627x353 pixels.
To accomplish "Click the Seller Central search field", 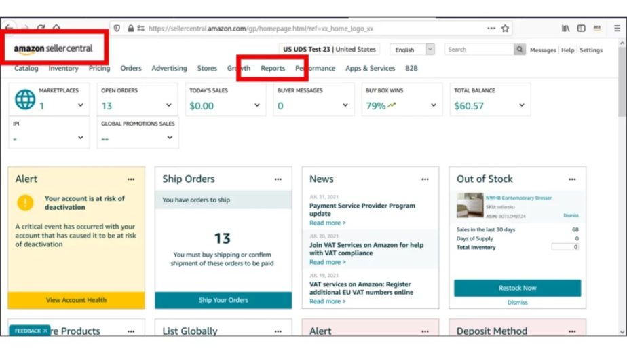I will (x=479, y=50).
